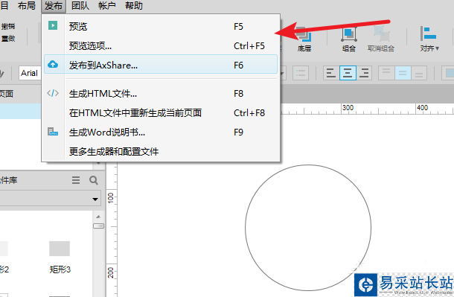Image resolution: width=454 pixels, height=297 pixels.
Task: Click the Word specification document icon
Action: (53, 132)
